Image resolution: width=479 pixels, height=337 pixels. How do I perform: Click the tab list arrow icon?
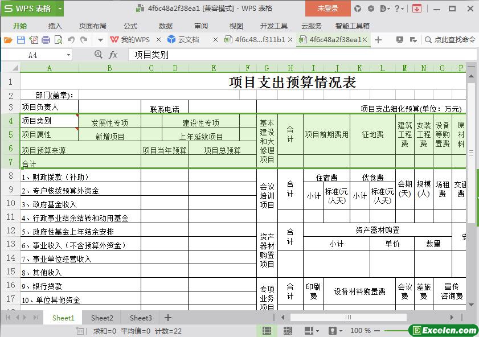tap(414, 40)
